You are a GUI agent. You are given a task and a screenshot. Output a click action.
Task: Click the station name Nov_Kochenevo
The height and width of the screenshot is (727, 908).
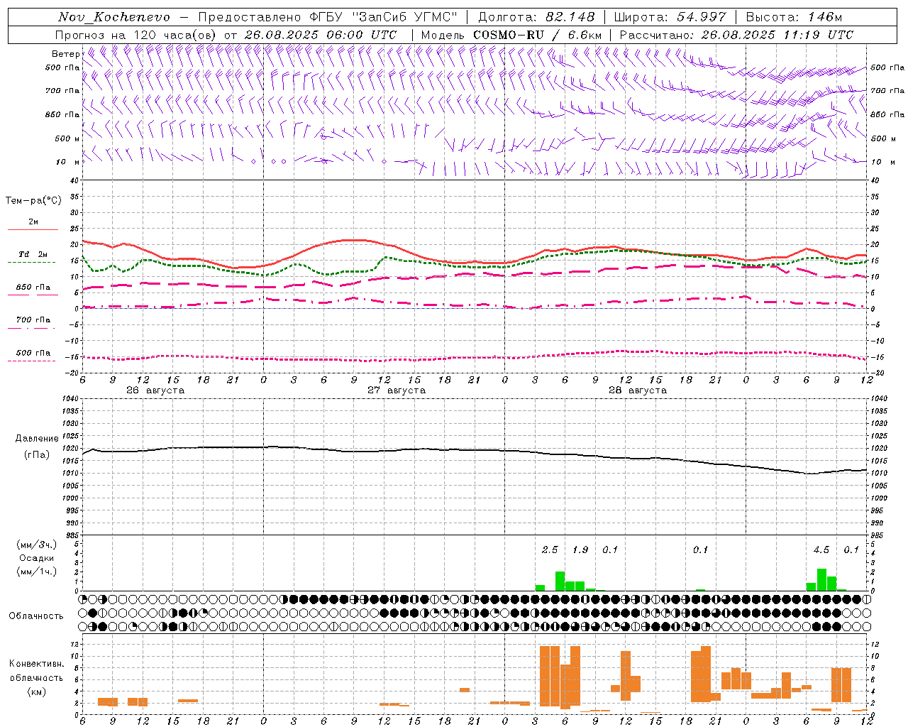[x=114, y=17]
